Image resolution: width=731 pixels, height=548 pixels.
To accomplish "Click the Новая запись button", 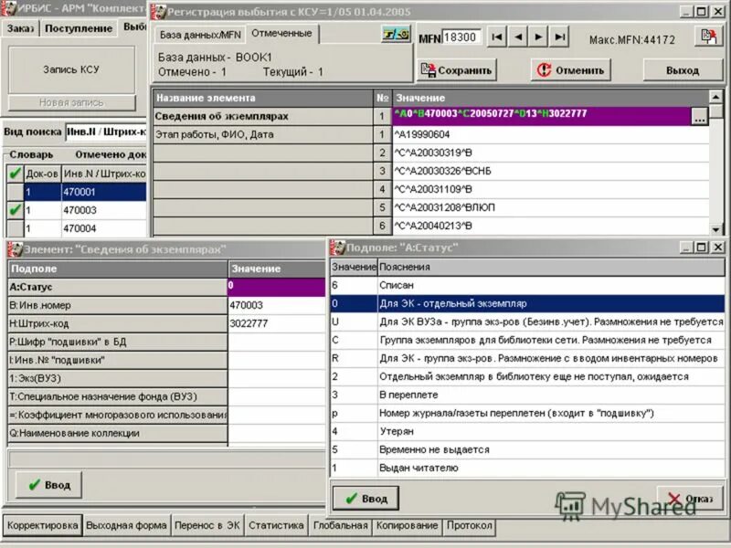I will pos(71,102).
